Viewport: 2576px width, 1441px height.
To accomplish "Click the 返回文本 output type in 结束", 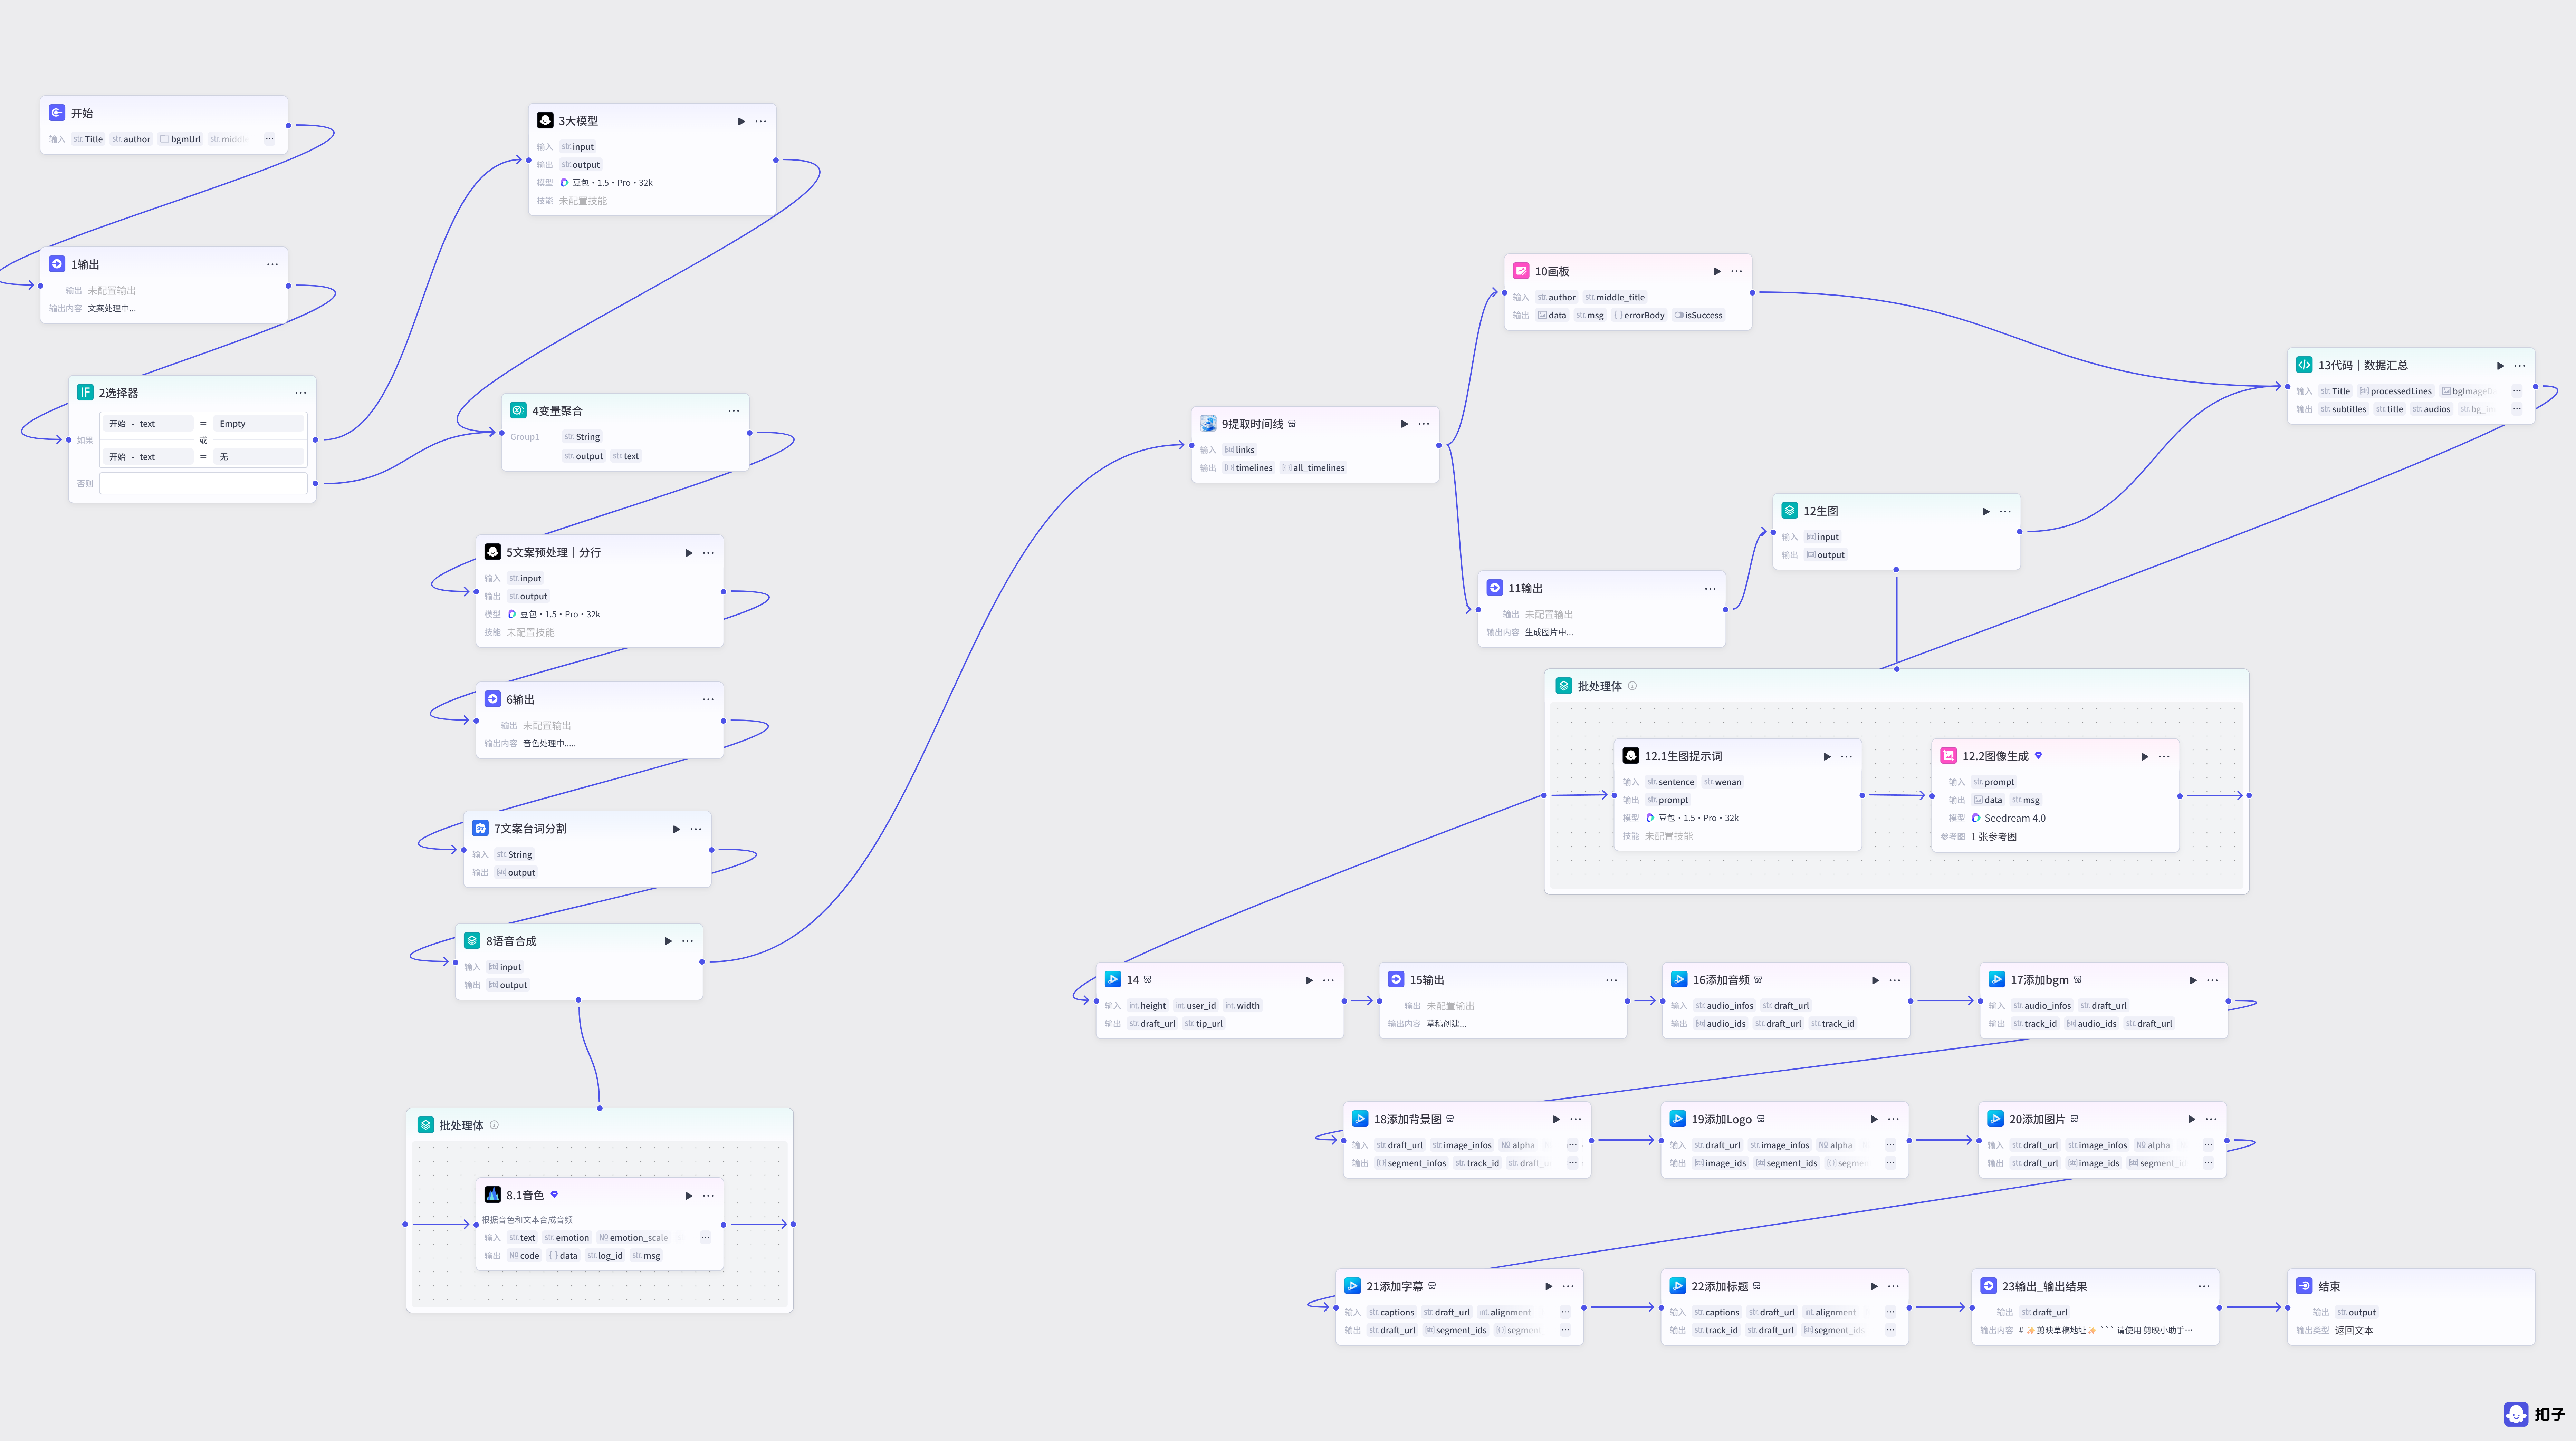I will tap(2354, 1330).
